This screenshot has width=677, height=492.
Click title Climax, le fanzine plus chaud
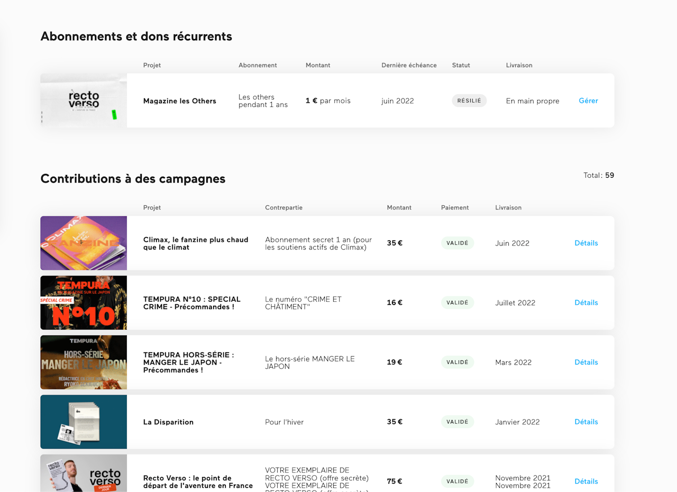[x=196, y=243]
